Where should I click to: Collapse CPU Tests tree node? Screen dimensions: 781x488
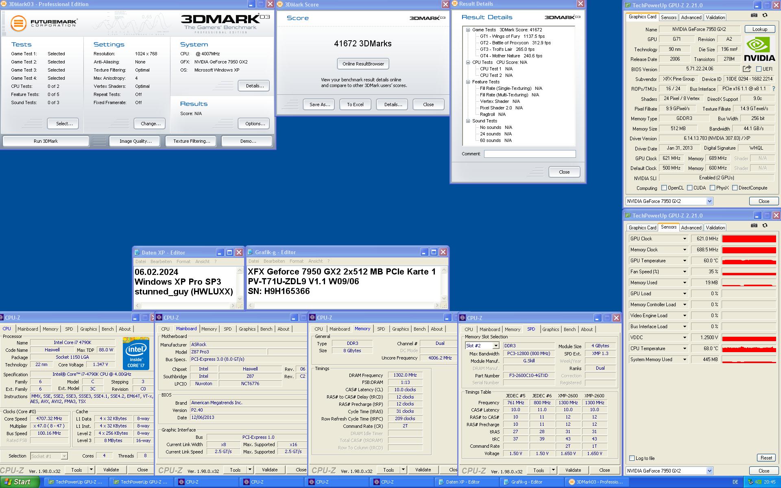click(x=468, y=62)
